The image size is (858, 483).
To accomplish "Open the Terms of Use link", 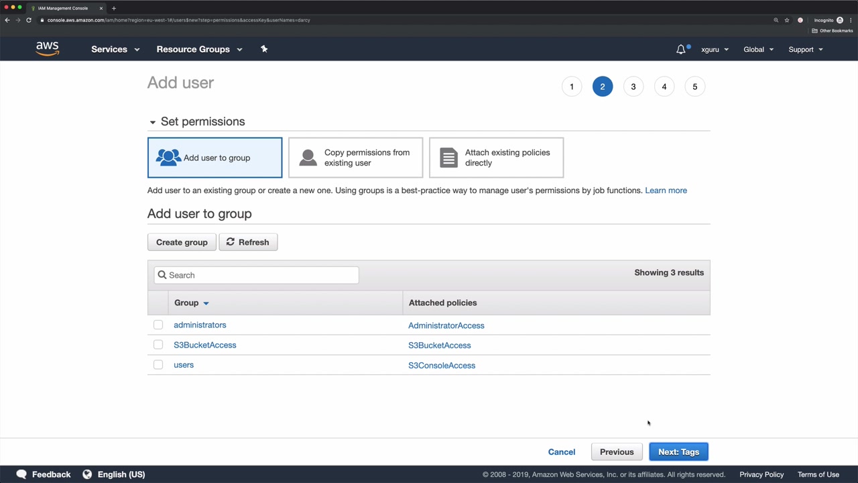I will [x=818, y=474].
